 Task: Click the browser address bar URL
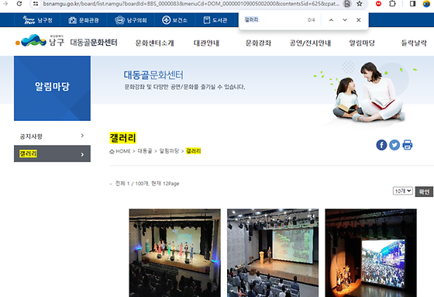[191, 4]
